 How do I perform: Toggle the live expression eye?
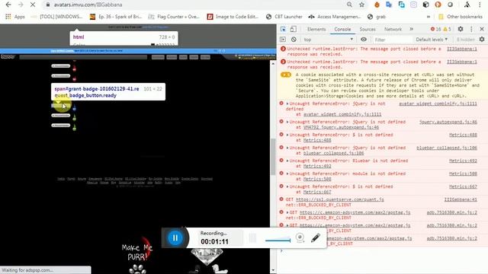coord(364,40)
